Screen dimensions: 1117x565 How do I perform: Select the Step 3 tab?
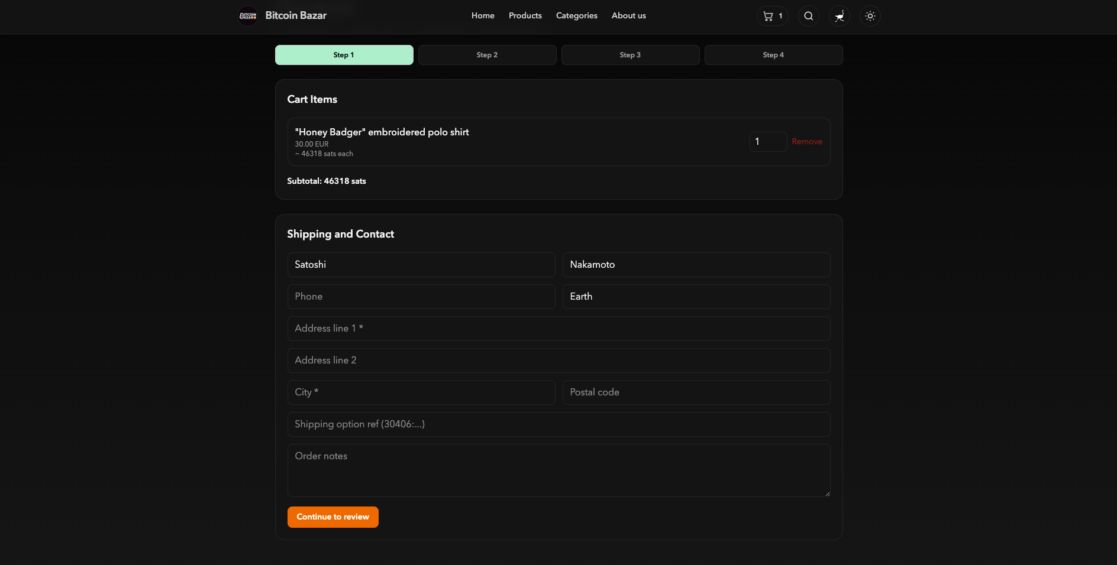(631, 55)
